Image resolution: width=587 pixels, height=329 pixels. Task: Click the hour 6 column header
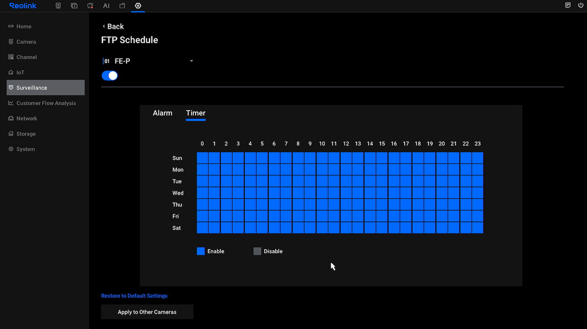coord(274,144)
